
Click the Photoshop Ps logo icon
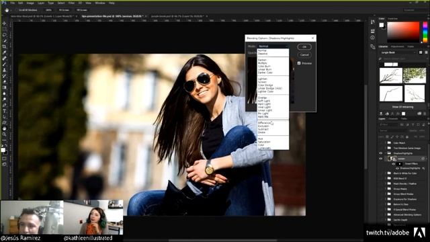[4, 3]
